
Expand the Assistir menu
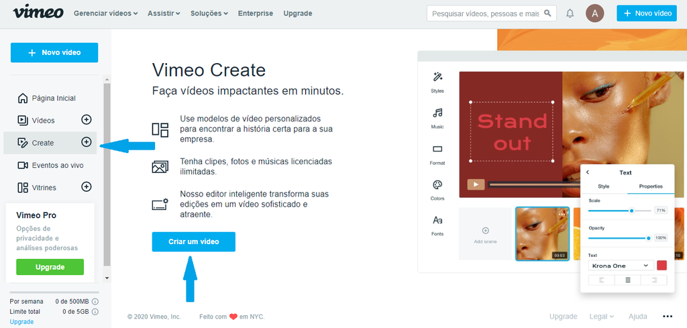[x=164, y=13]
